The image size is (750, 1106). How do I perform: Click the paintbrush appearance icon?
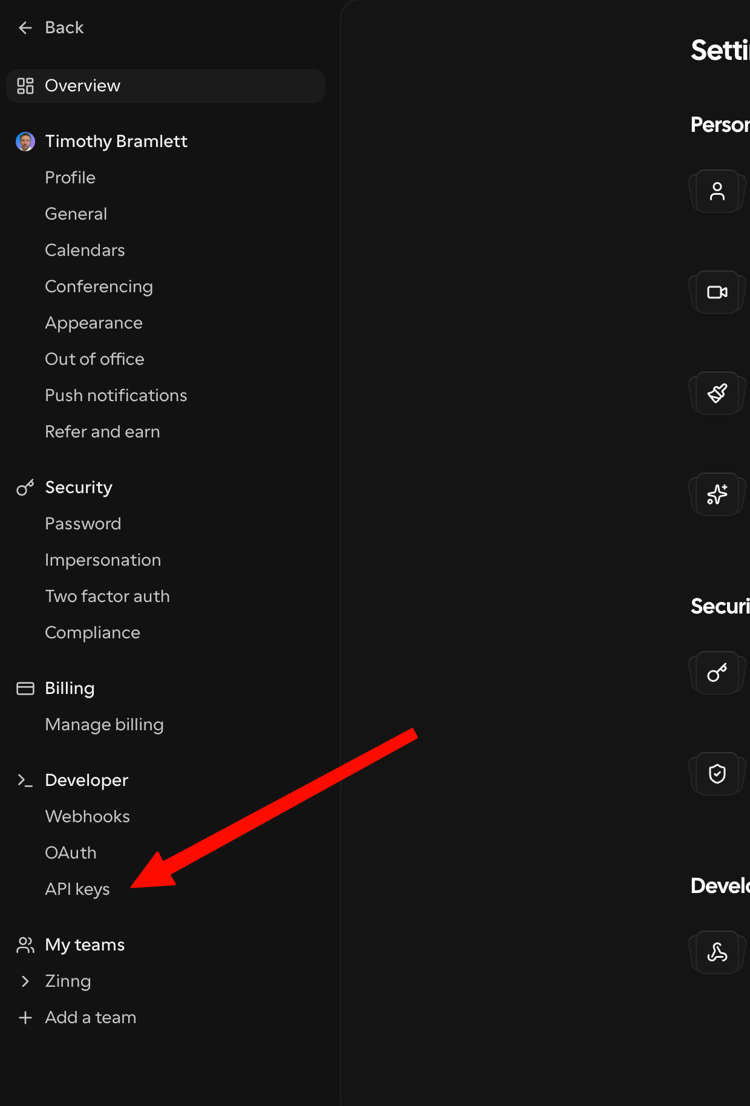point(717,393)
